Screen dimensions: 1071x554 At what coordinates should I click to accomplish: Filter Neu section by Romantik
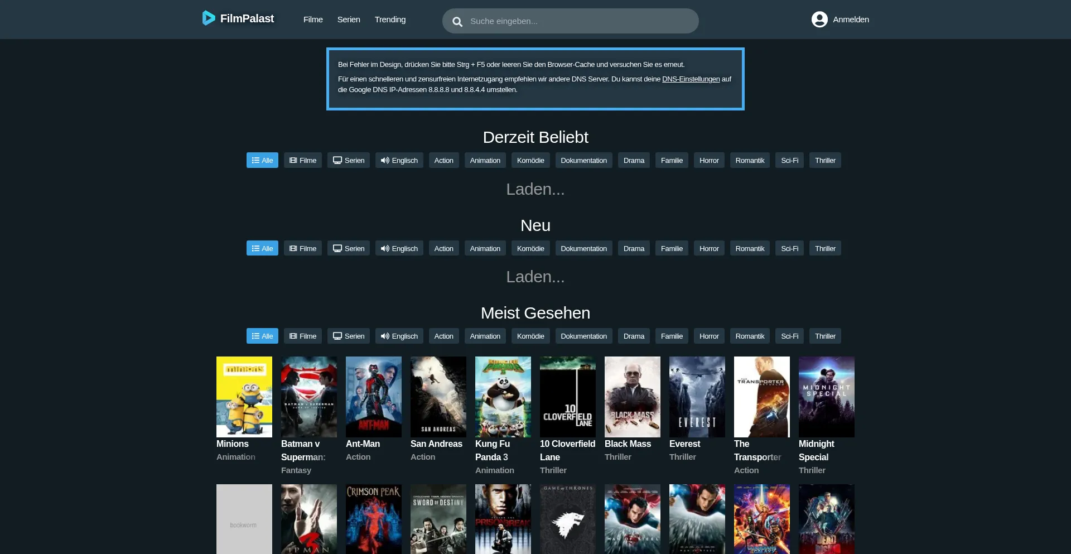pyautogui.click(x=750, y=248)
